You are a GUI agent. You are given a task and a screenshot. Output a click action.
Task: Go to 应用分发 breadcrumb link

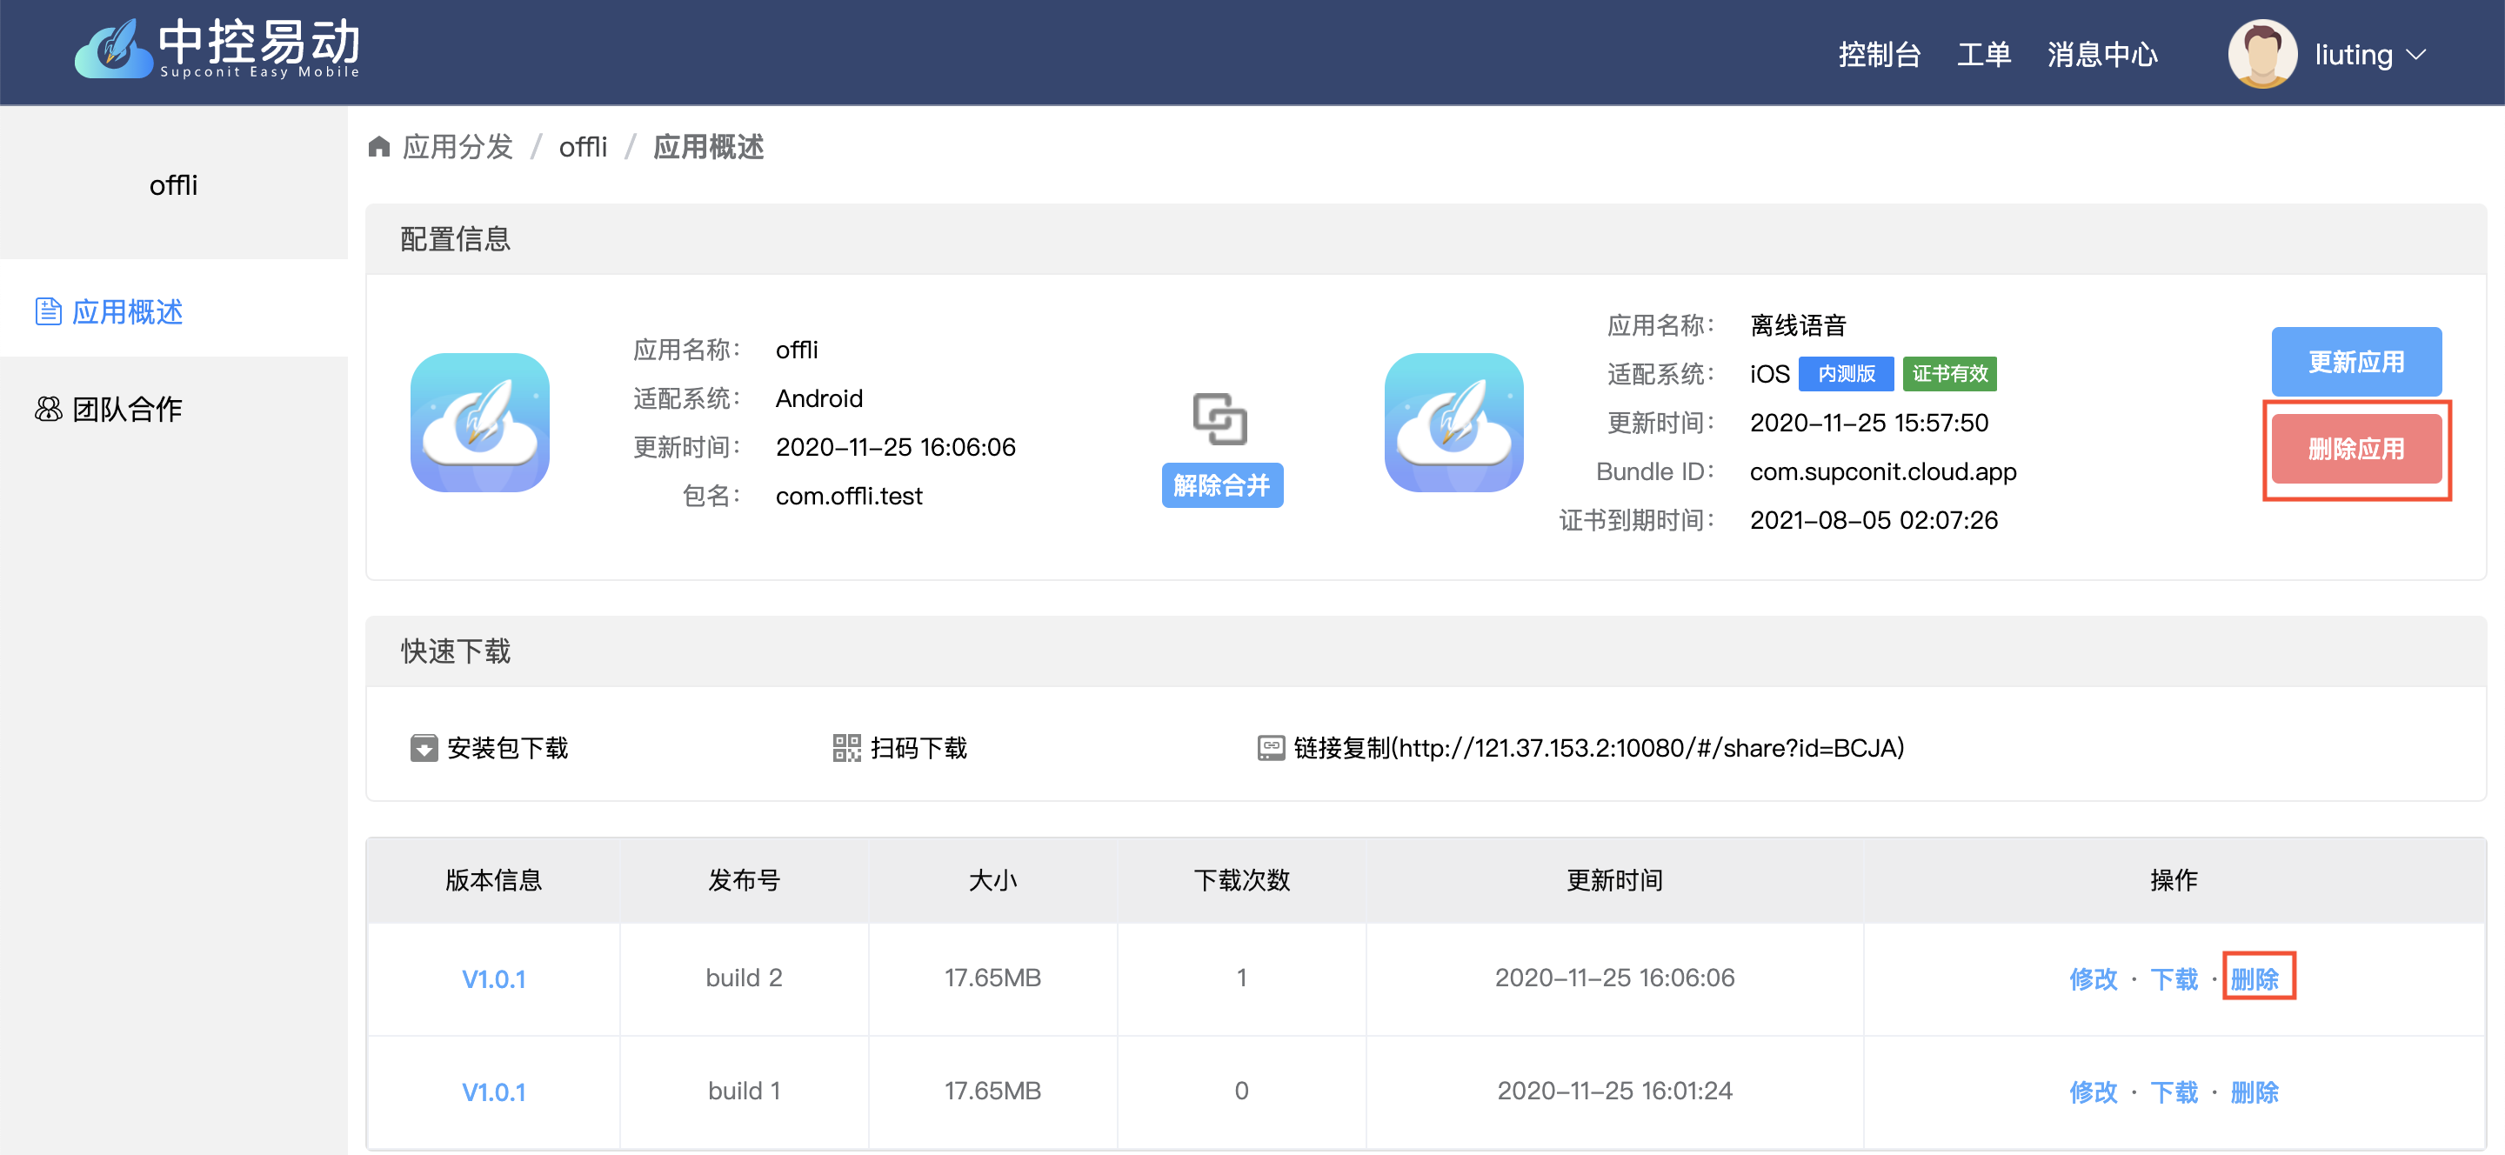458,147
